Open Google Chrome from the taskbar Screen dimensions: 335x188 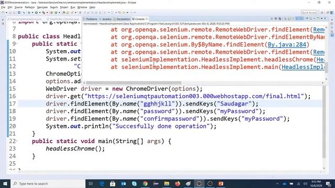point(145,183)
